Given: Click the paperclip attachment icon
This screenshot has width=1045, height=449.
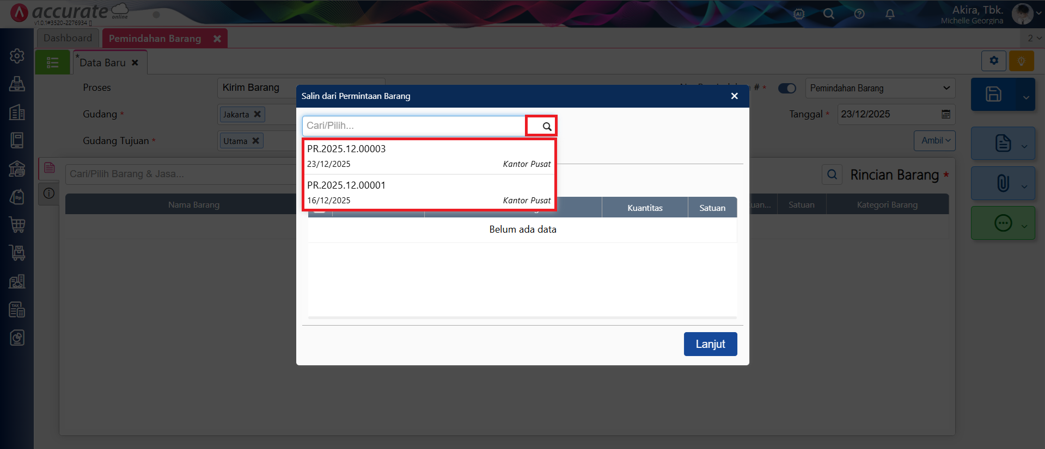Looking at the screenshot, I should 1003,183.
